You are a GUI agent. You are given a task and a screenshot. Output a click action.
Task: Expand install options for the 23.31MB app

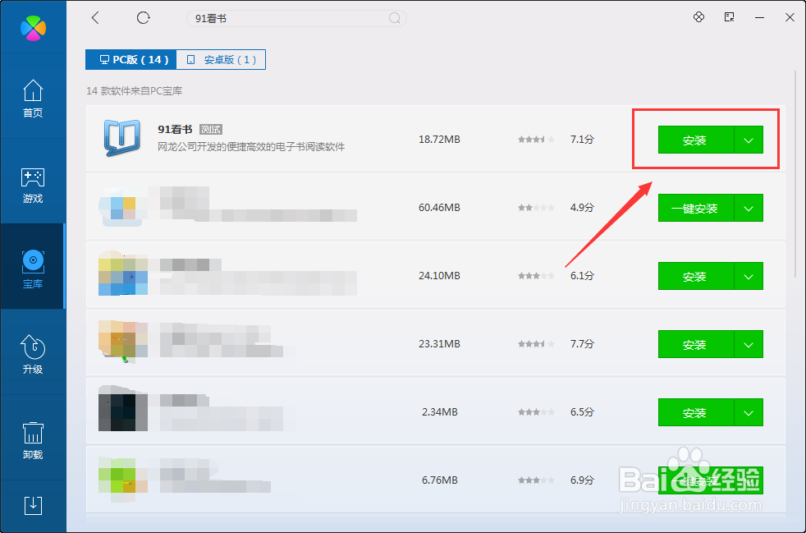[x=749, y=344]
